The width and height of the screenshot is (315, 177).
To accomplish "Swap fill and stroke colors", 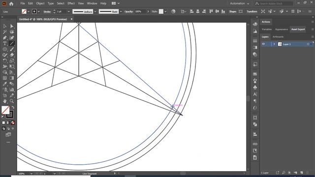I will [x=13, y=107].
